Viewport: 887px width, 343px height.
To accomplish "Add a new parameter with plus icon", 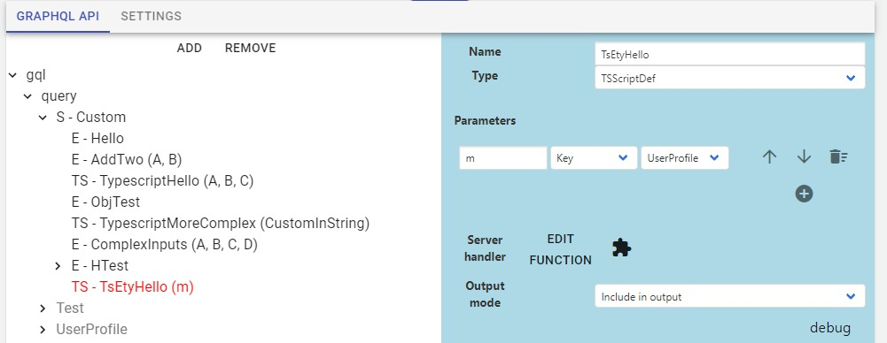I will coord(804,194).
